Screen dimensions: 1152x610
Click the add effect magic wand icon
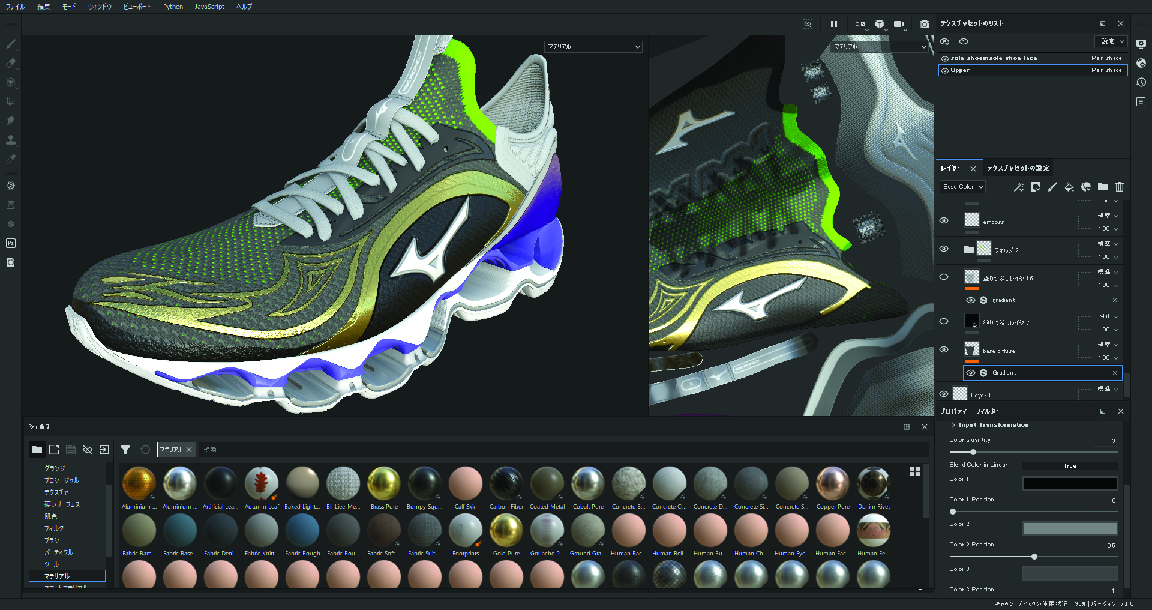pos(1019,187)
